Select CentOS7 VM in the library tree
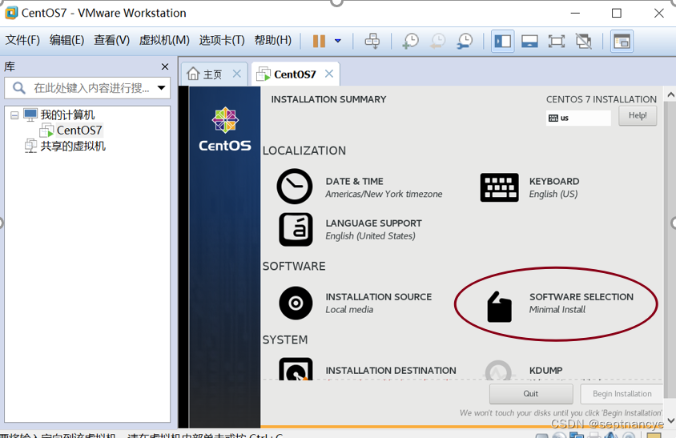 [79, 131]
